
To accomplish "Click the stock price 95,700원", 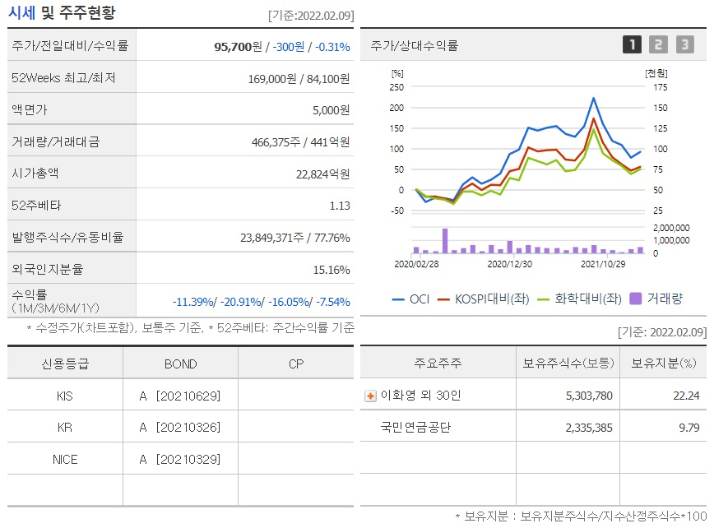I will coord(239,47).
